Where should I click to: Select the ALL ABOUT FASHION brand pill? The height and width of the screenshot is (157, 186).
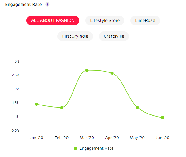coord(53,21)
